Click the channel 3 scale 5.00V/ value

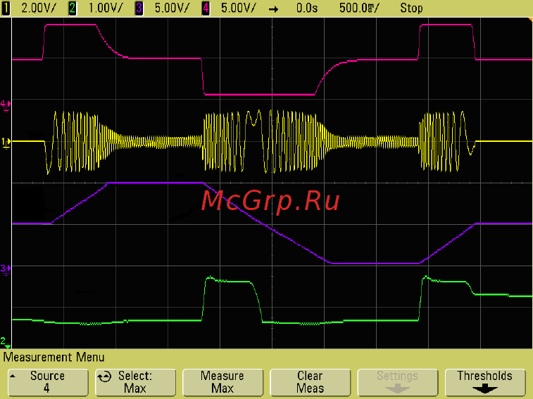pos(172,8)
